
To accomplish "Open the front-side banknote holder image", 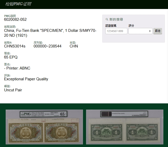I will (x=44, y=127).
